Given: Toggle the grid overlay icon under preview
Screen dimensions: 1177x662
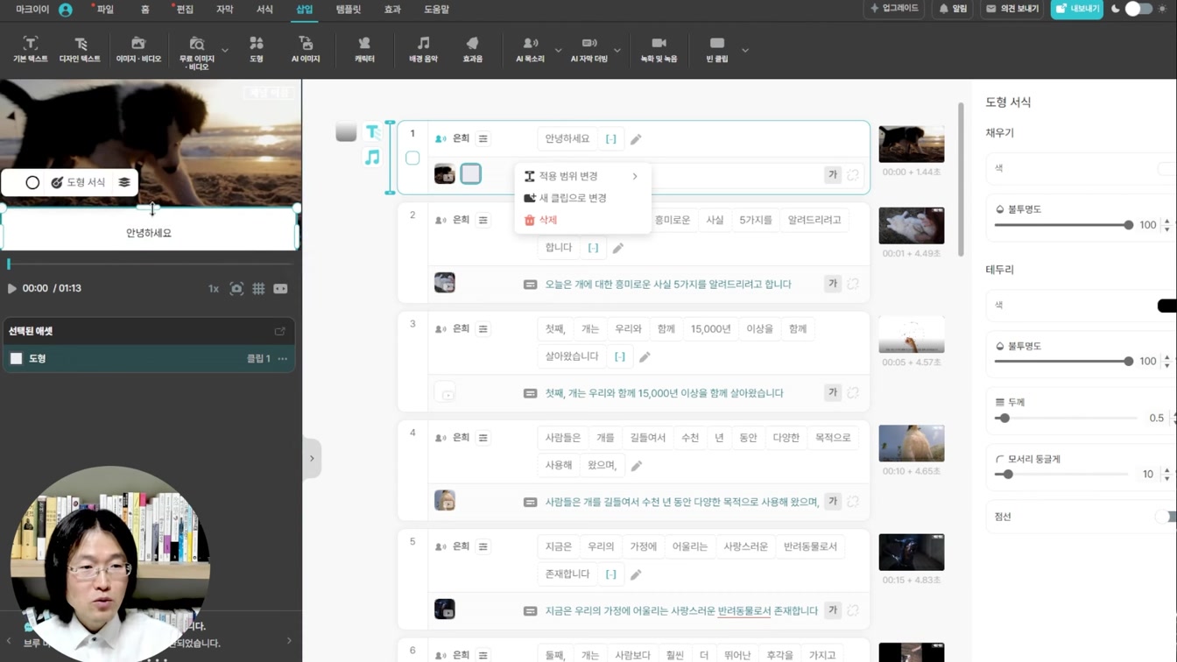Looking at the screenshot, I should click(258, 288).
